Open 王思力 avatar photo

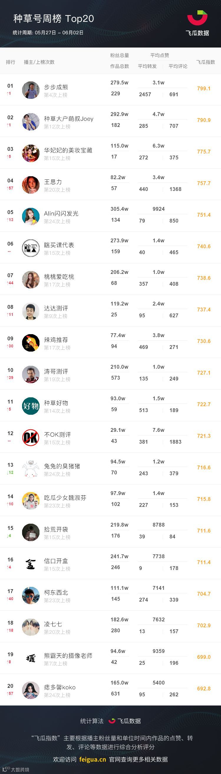tap(31, 185)
